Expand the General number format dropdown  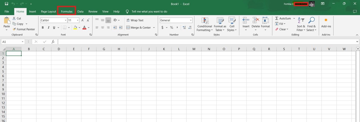[x=191, y=20]
